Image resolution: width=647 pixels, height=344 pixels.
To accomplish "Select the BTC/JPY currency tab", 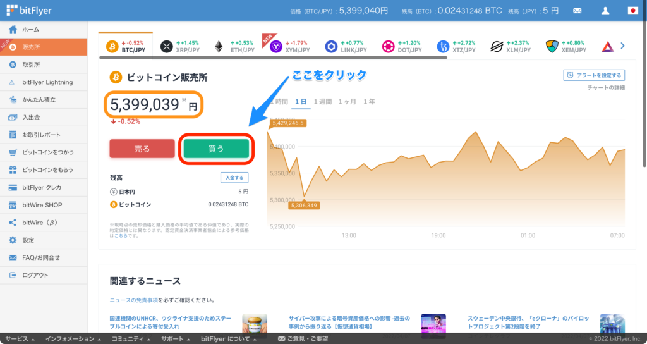I will 126,46.
